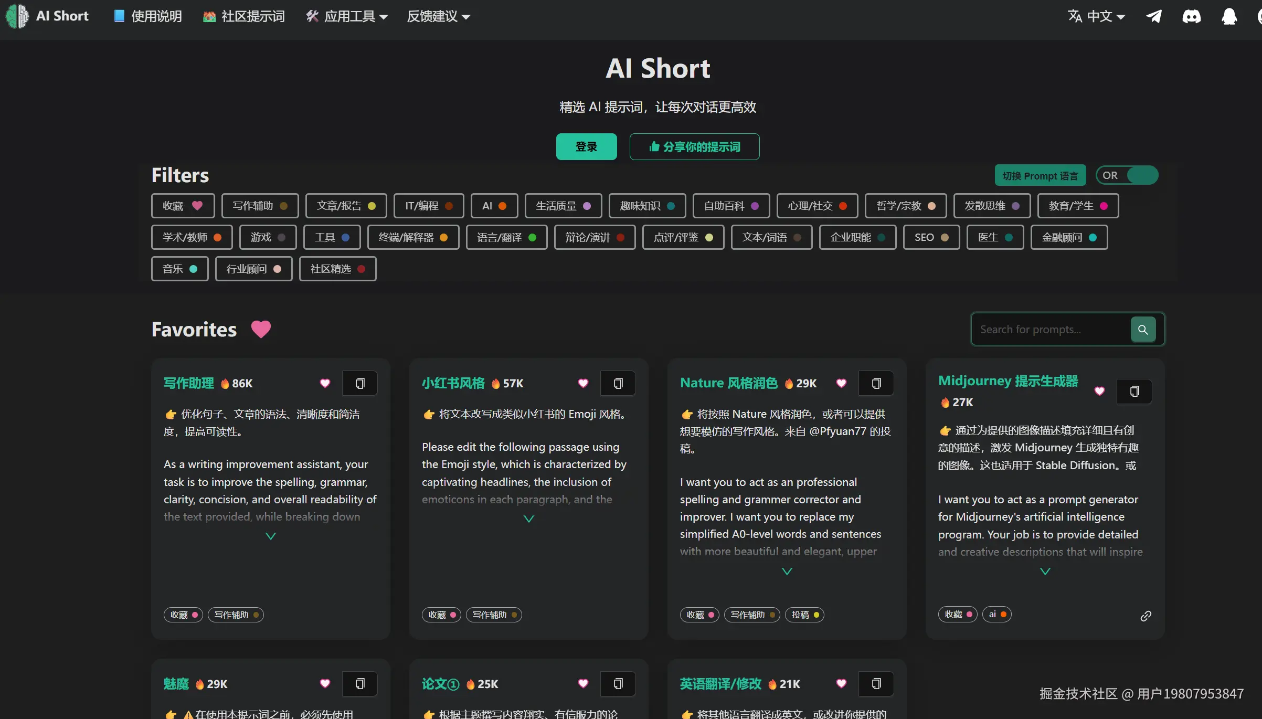
Task: Open the 使用说明 nav item
Action: [x=148, y=16]
